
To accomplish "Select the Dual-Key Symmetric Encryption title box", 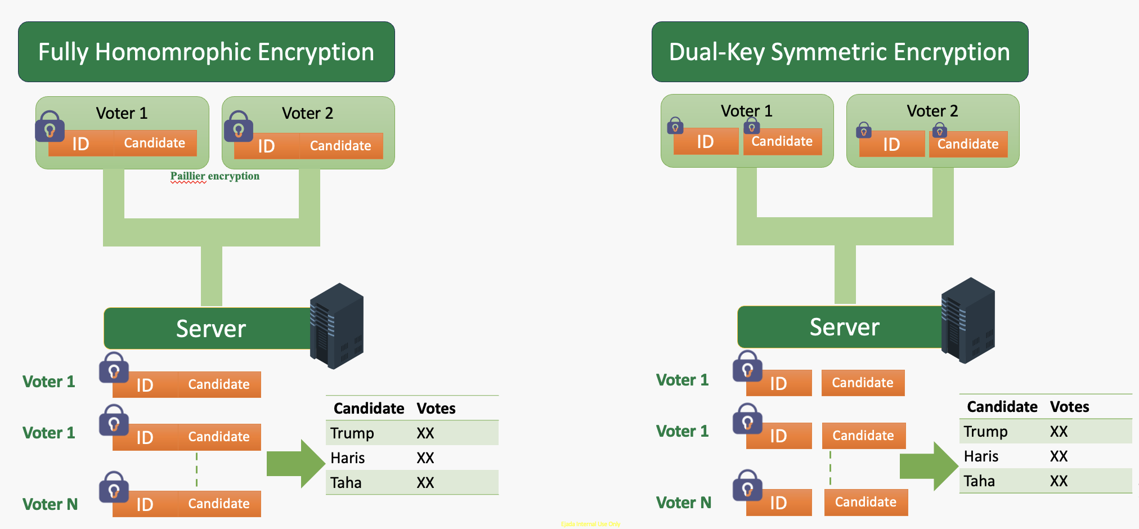I will pyautogui.click(x=840, y=52).
